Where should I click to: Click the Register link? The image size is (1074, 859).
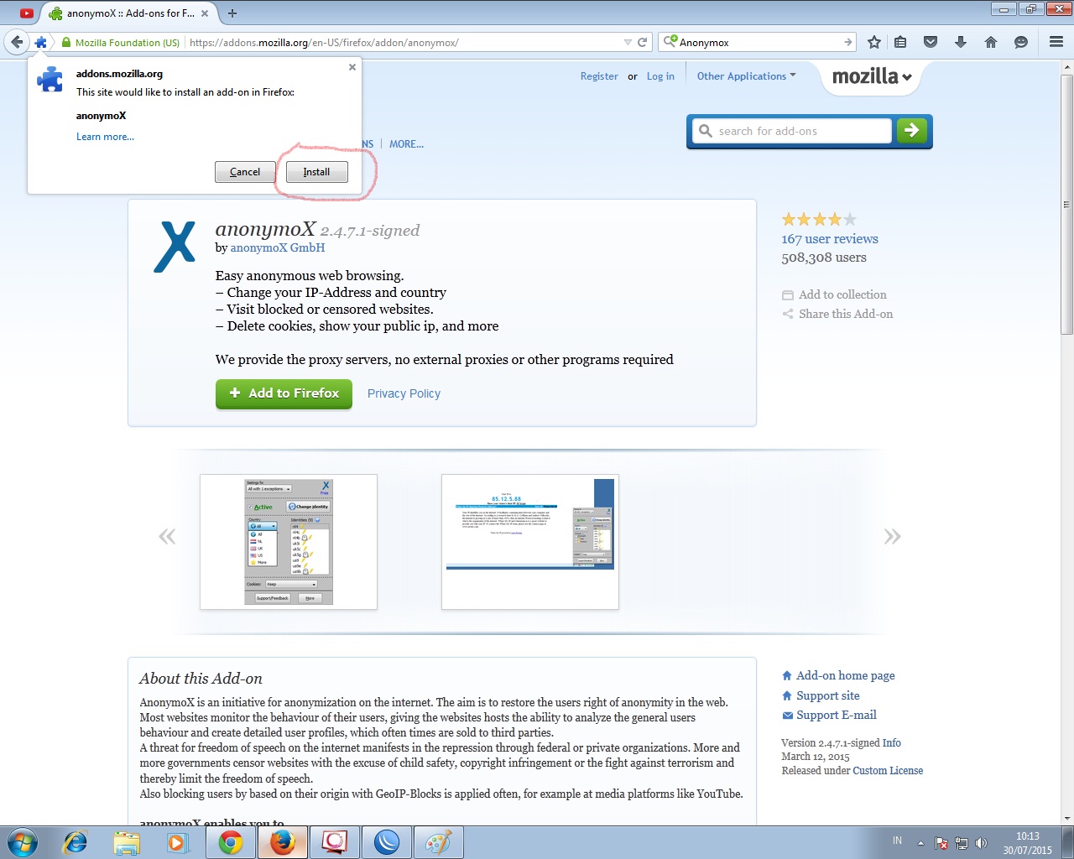599,76
